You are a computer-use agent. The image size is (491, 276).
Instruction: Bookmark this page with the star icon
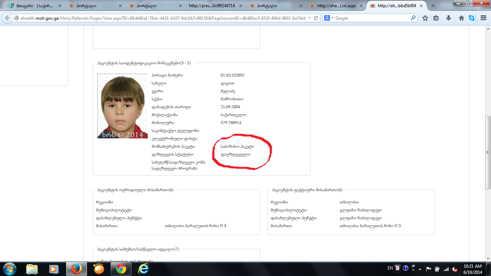[425, 18]
